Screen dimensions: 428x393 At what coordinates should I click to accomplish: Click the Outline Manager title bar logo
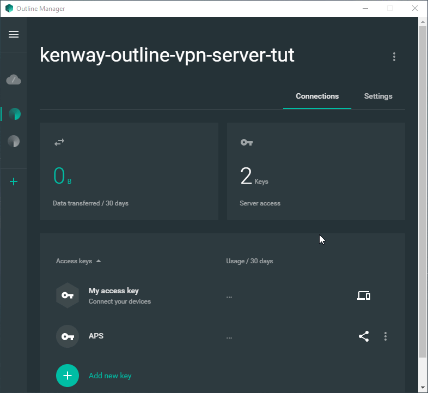point(9,8)
